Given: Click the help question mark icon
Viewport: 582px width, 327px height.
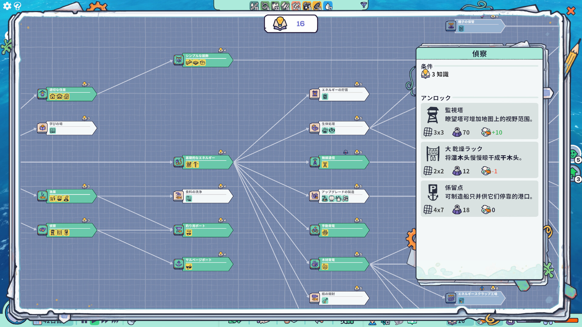Looking at the screenshot, I should coord(18,6).
